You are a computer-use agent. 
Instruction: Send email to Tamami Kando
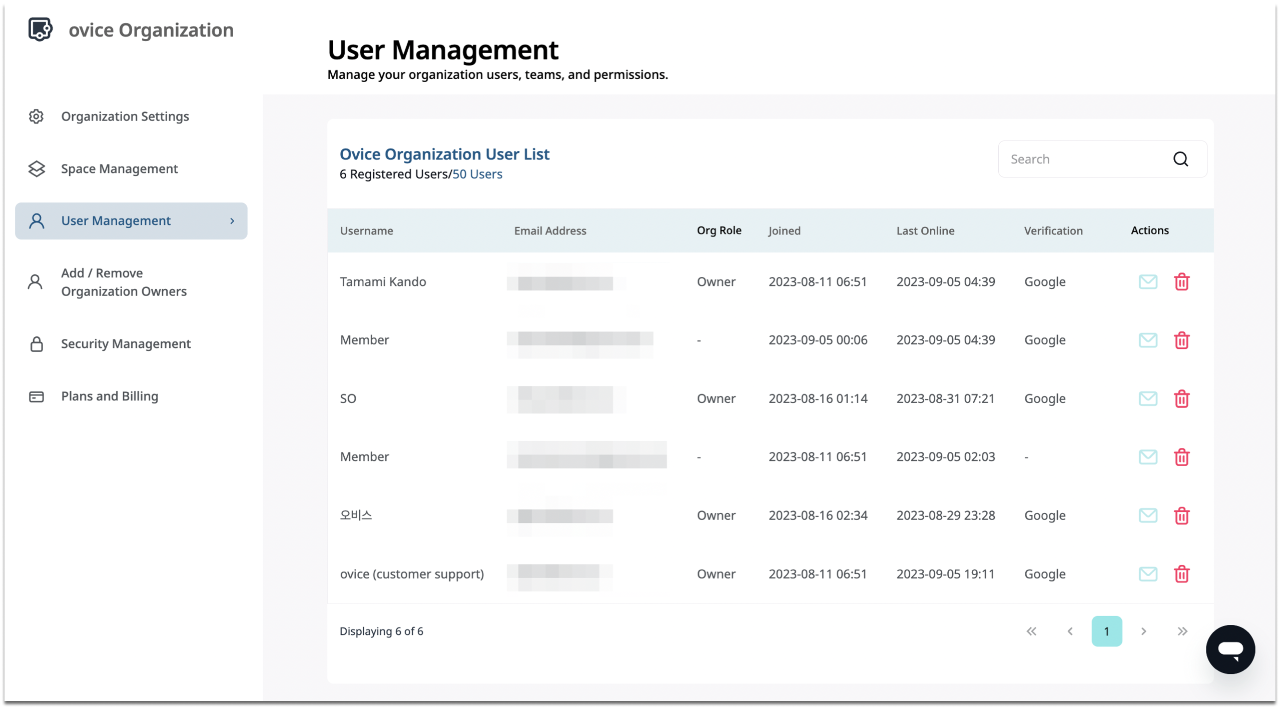[1147, 282]
